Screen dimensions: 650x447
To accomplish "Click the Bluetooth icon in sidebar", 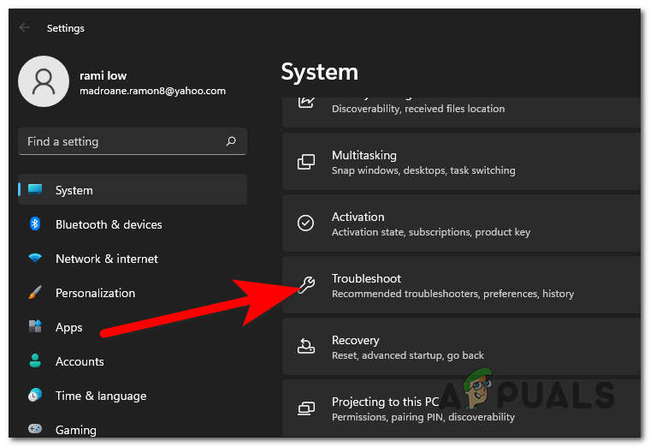I will pos(35,223).
